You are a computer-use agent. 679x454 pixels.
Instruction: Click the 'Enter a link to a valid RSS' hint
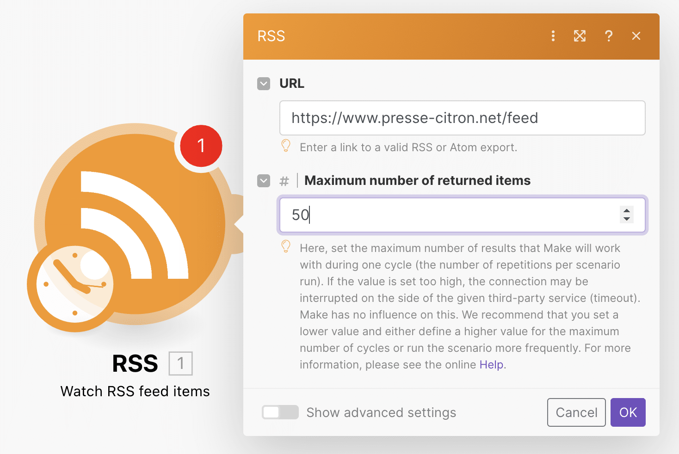pos(408,147)
